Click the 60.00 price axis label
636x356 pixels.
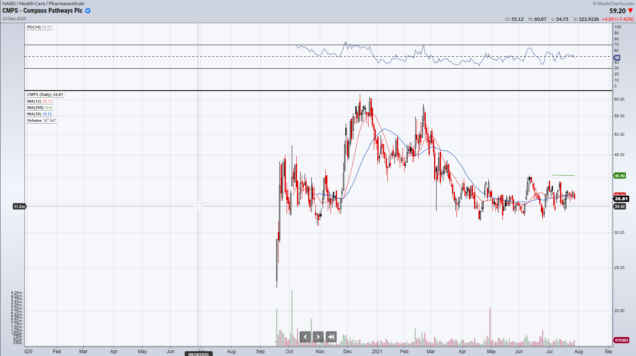pos(619,99)
